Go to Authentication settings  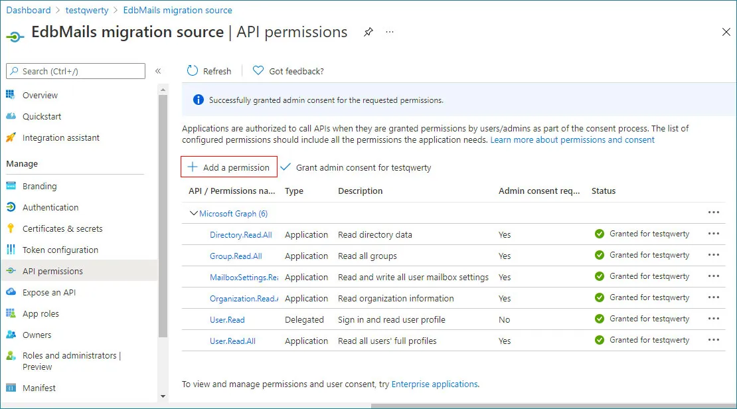50,207
